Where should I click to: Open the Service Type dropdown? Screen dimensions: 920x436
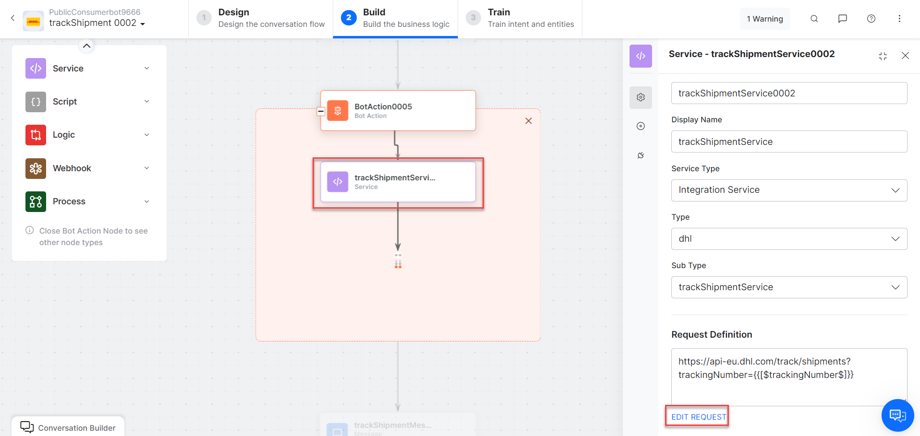[x=788, y=190]
